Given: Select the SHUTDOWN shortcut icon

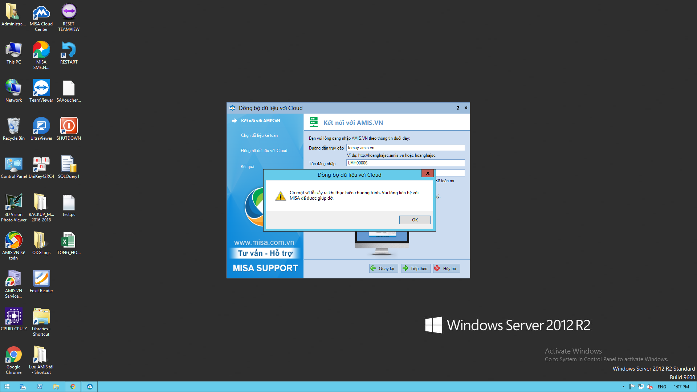Looking at the screenshot, I should point(69,129).
